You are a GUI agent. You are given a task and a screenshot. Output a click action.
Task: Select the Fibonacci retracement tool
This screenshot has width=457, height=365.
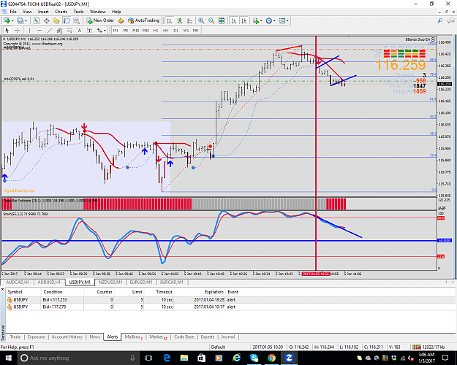[x=69, y=30]
